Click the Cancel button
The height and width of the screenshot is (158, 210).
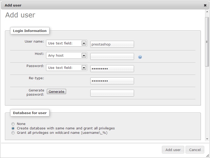pyautogui.click(x=195, y=150)
